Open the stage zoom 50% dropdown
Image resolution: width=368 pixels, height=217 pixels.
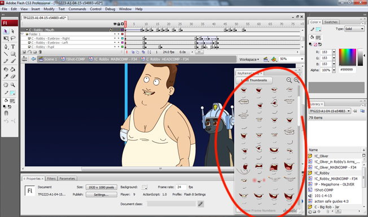[302, 59]
